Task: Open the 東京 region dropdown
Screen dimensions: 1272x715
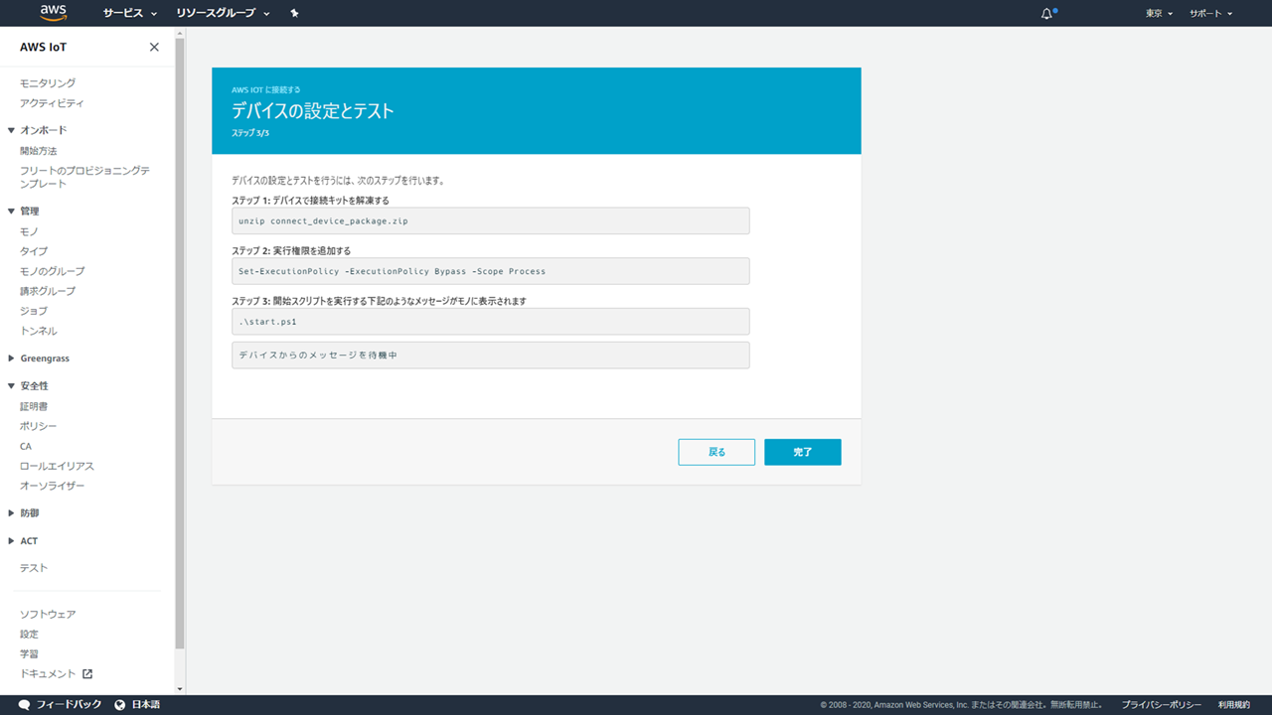Action: 1159,14
